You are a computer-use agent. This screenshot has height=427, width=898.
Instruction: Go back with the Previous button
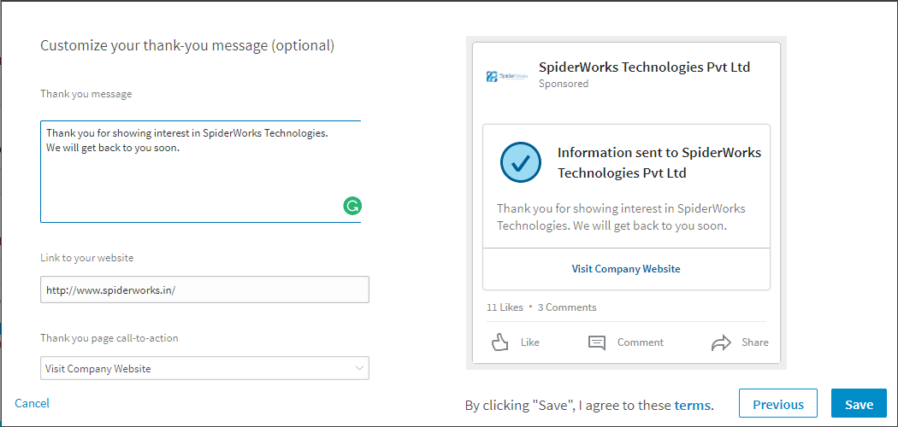777,405
